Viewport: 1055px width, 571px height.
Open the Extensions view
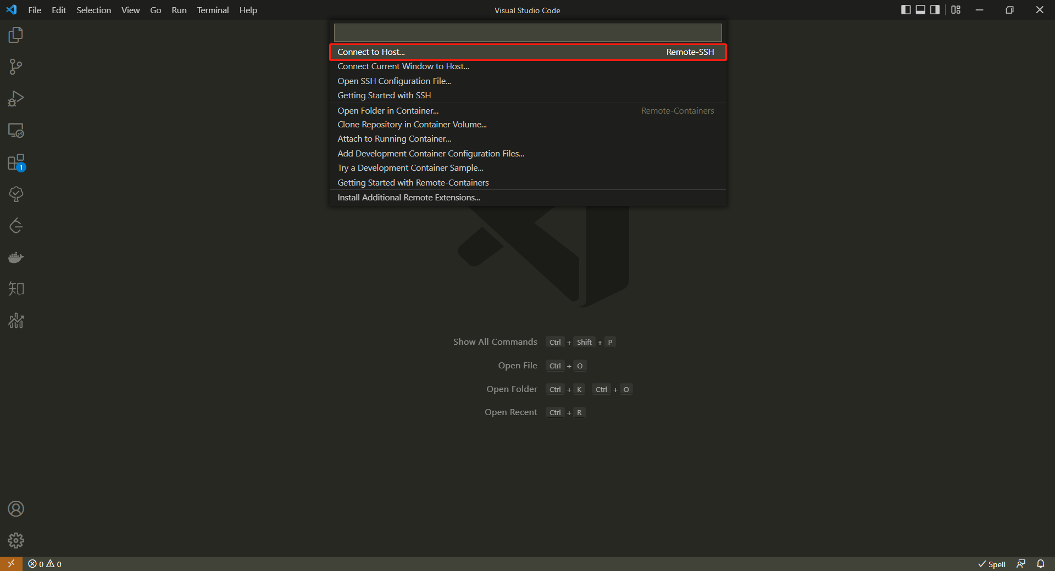16,163
